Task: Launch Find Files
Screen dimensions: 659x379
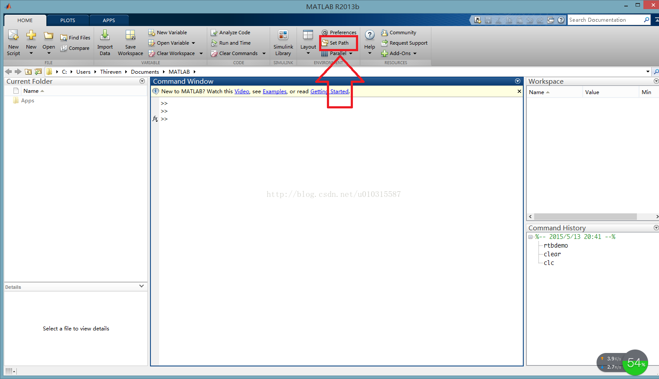Action: point(75,38)
